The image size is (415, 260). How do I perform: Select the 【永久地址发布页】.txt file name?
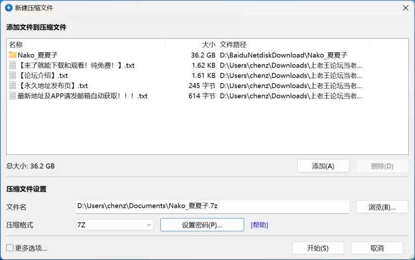pyautogui.click(x=53, y=85)
